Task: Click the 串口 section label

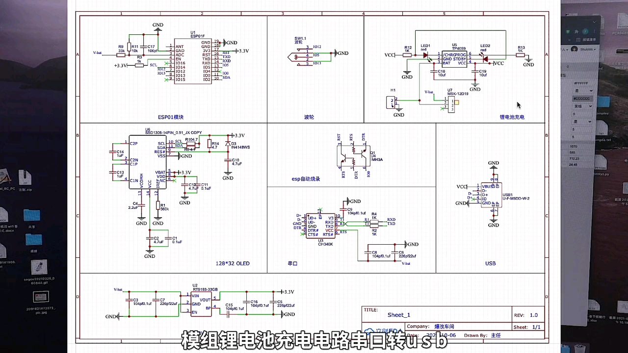Action: pos(292,263)
